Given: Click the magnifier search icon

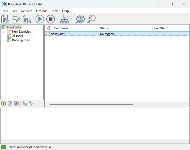Looking at the screenshot, I should pyautogui.click(x=91, y=19).
